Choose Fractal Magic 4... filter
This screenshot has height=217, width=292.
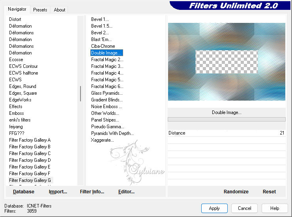[107, 73]
